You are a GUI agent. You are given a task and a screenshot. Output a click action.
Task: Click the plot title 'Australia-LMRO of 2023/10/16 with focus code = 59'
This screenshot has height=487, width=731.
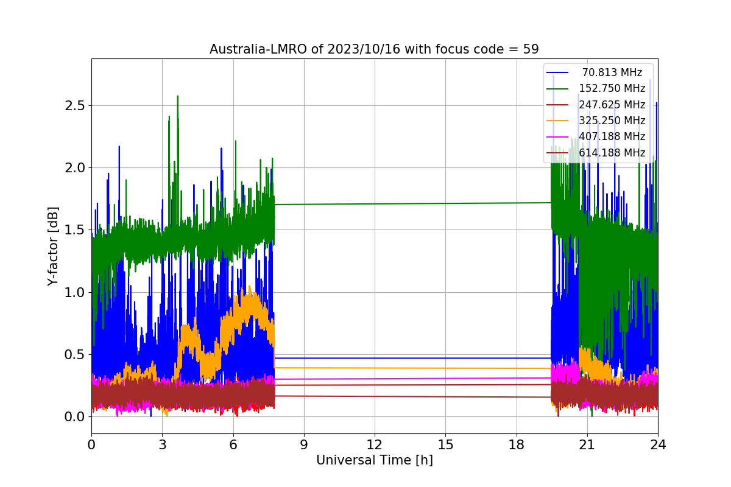point(374,49)
